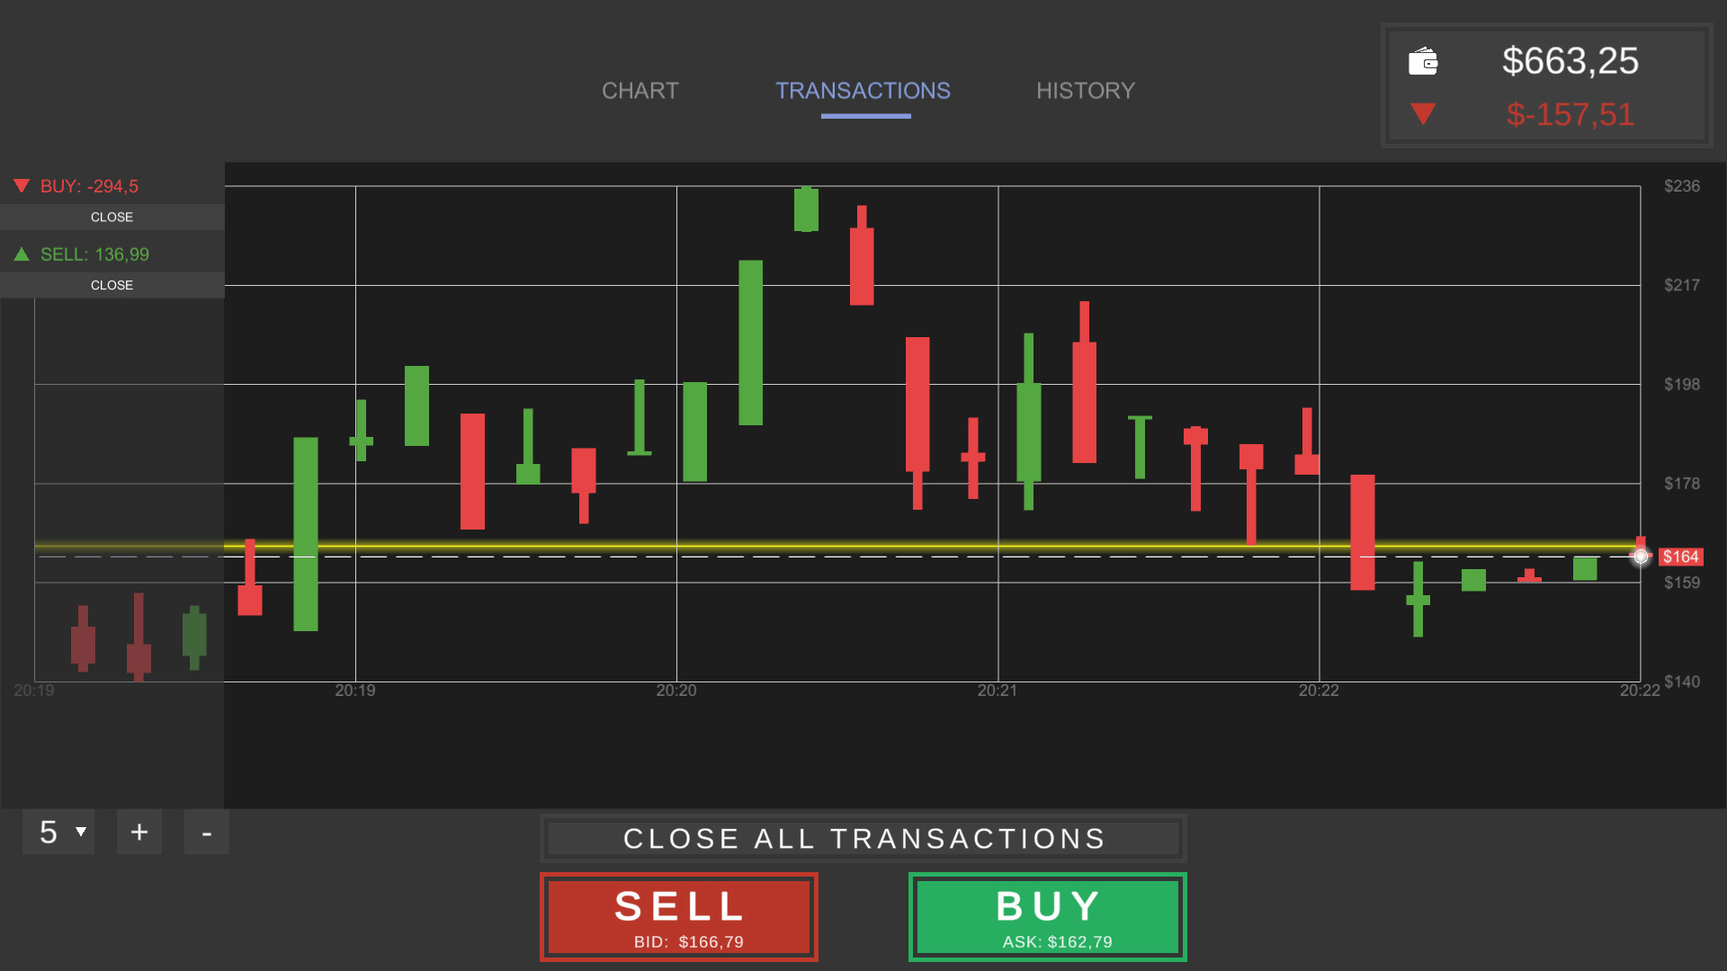The height and width of the screenshot is (971, 1727).
Task: Select the TRANSACTIONS tab
Action: (x=863, y=91)
